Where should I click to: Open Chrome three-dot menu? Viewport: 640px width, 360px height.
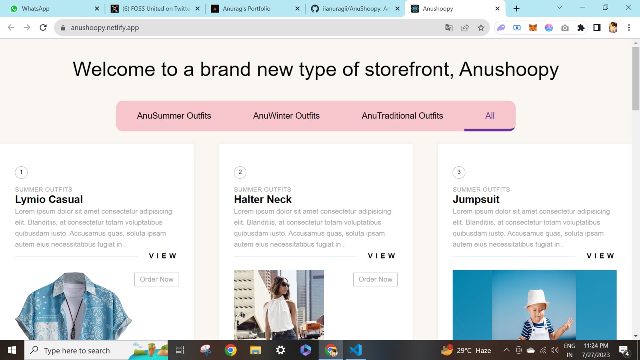tap(629, 28)
